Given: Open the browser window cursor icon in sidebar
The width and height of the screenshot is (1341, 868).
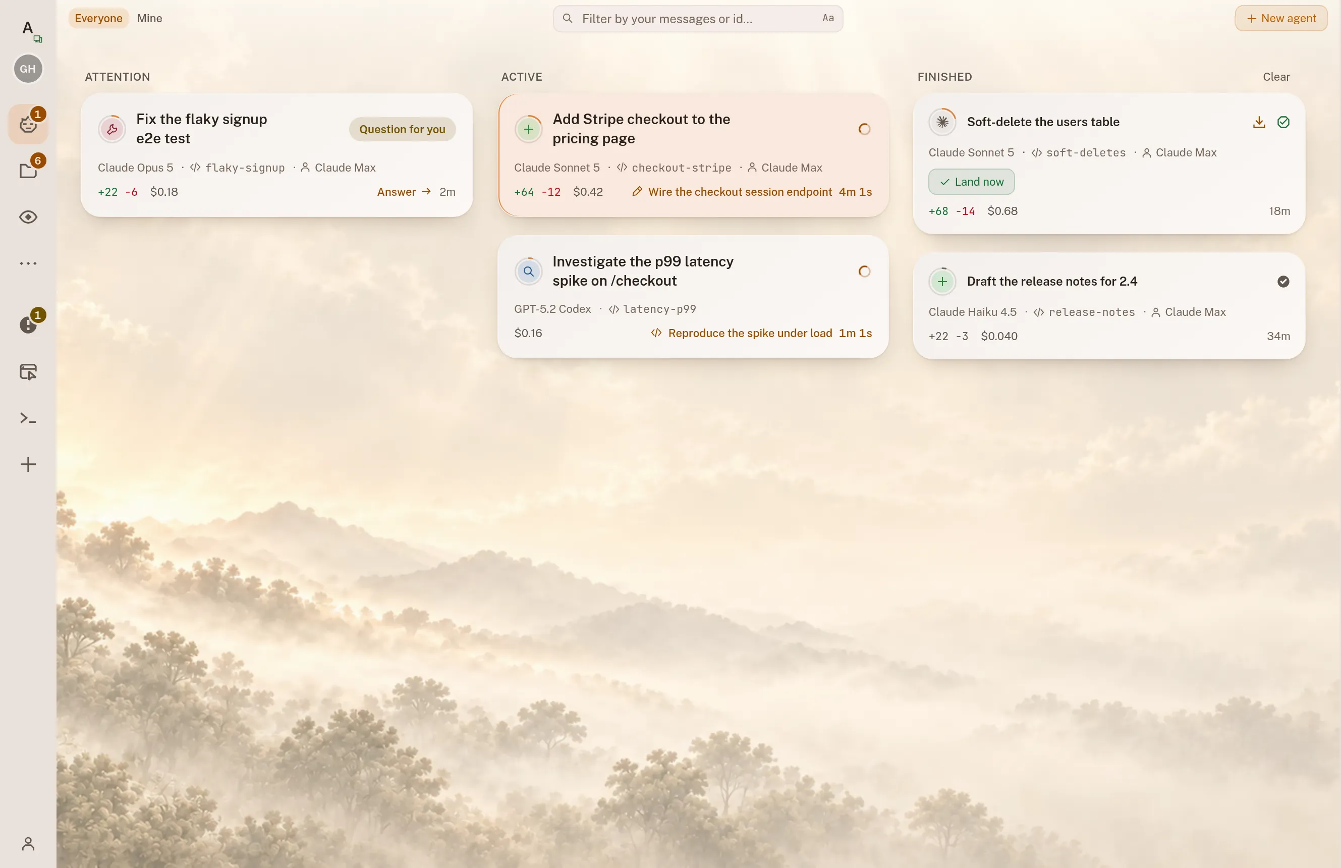Looking at the screenshot, I should (28, 371).
